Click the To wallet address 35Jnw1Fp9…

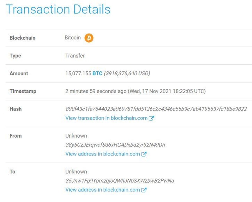point(120,181)
